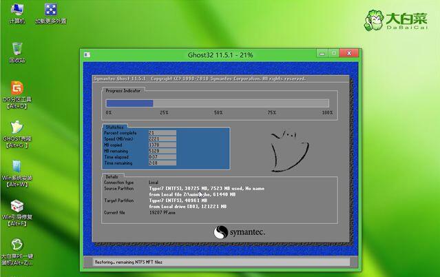Maximize the Ghost32 window
The width and height of the screenshot is (440, 277).
tap(336, 53)
